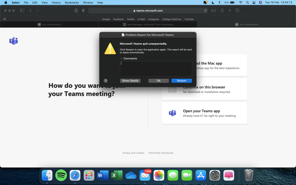Open the College OneDrive bookmark

point(172,19)
